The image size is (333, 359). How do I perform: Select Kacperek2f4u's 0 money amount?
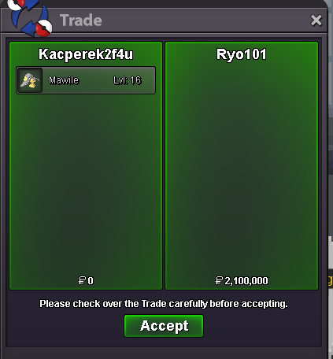(x=91, y=281)
